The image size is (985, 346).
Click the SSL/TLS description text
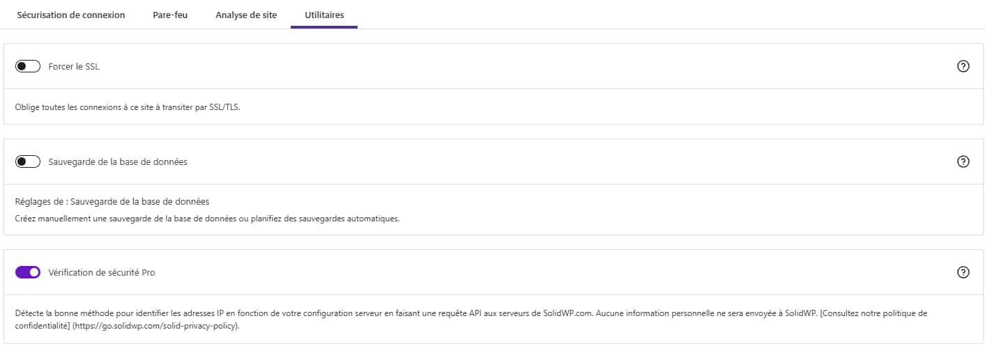click(128, 108)
